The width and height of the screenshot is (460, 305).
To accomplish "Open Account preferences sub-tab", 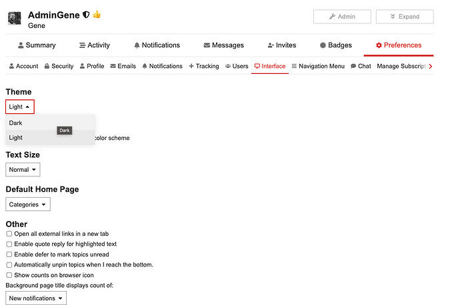I will point(23,66).
